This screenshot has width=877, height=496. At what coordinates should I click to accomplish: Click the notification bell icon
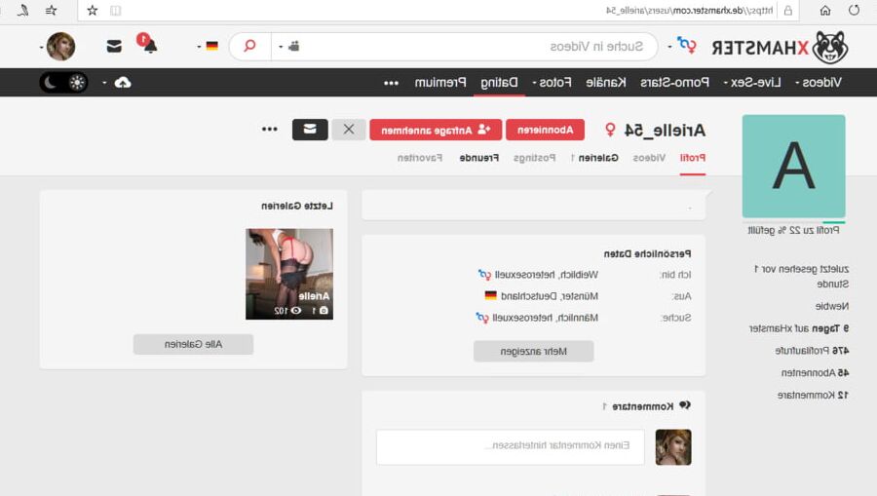(x=148, y=44)
